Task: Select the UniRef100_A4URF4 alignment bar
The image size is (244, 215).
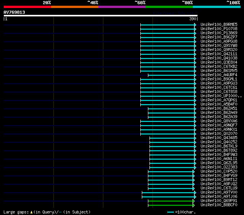Action: pyautogui.click(x=171, y=75)
